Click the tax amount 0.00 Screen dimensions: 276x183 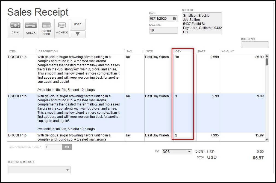point(260,151)
